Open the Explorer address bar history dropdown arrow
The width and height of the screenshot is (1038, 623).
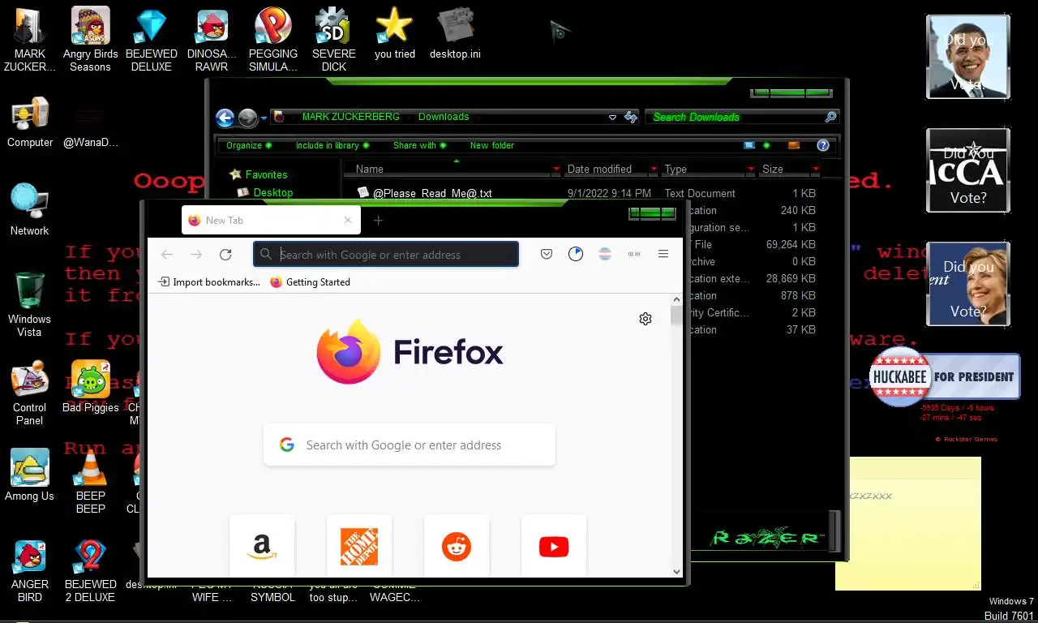[612, 117]
